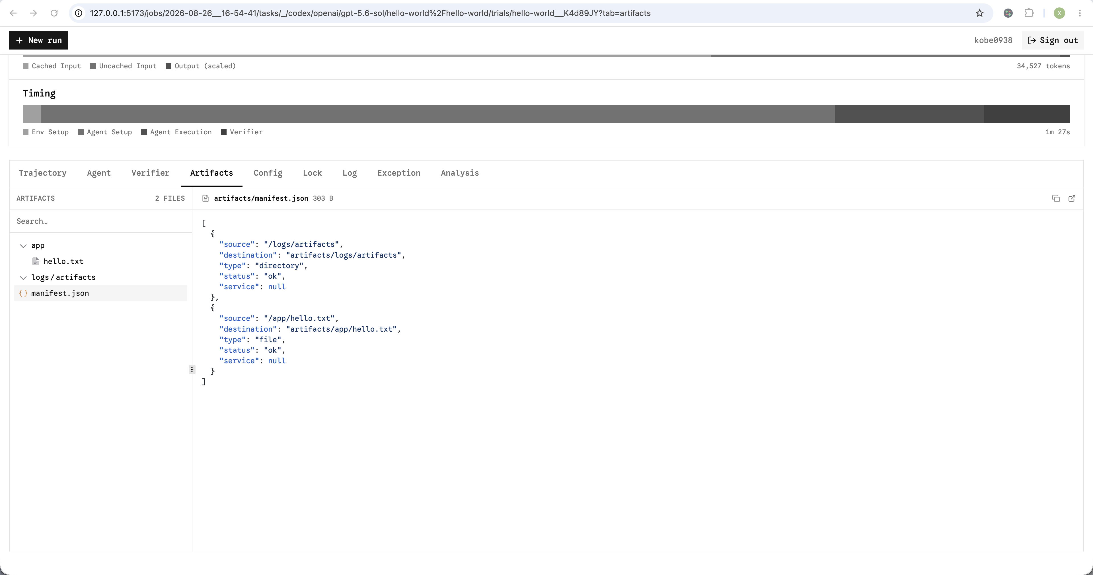Open manifest.json in a new window
The height and width of the screenshot is (575, 1093).
coord(1072,199)
